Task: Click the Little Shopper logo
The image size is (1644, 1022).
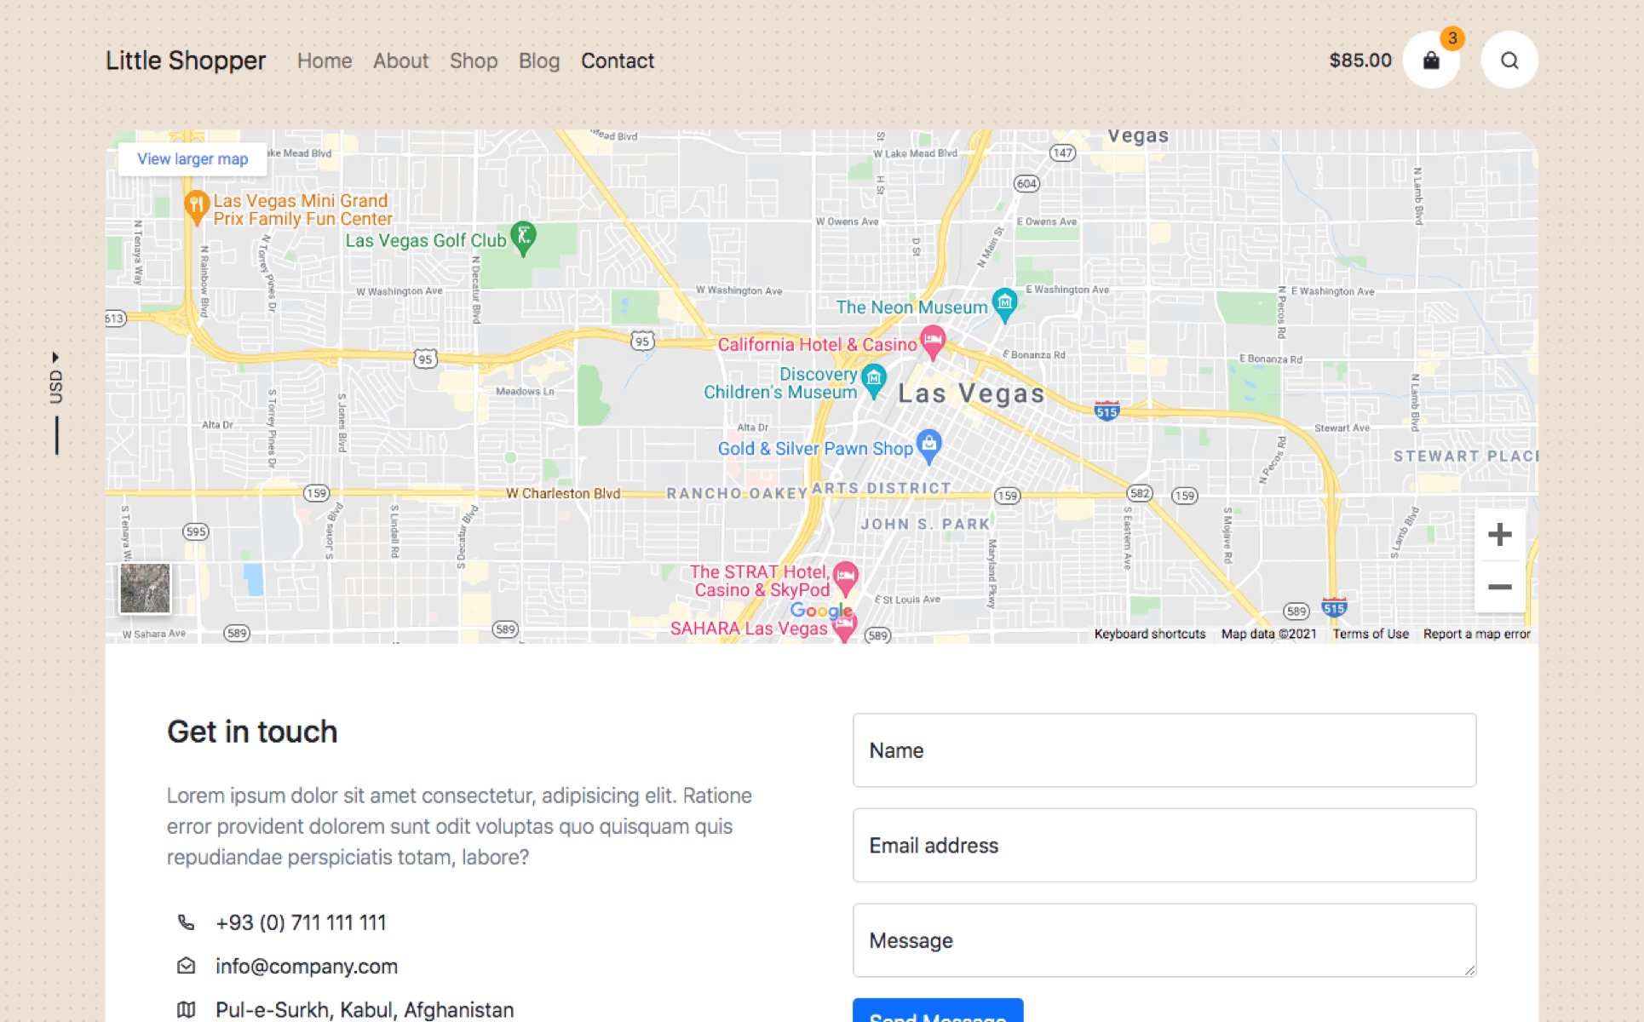Action: pyautogui.click(x=186, y=61)
